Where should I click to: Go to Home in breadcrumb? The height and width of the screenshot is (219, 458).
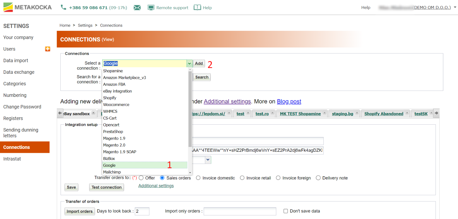click(65, 25)
